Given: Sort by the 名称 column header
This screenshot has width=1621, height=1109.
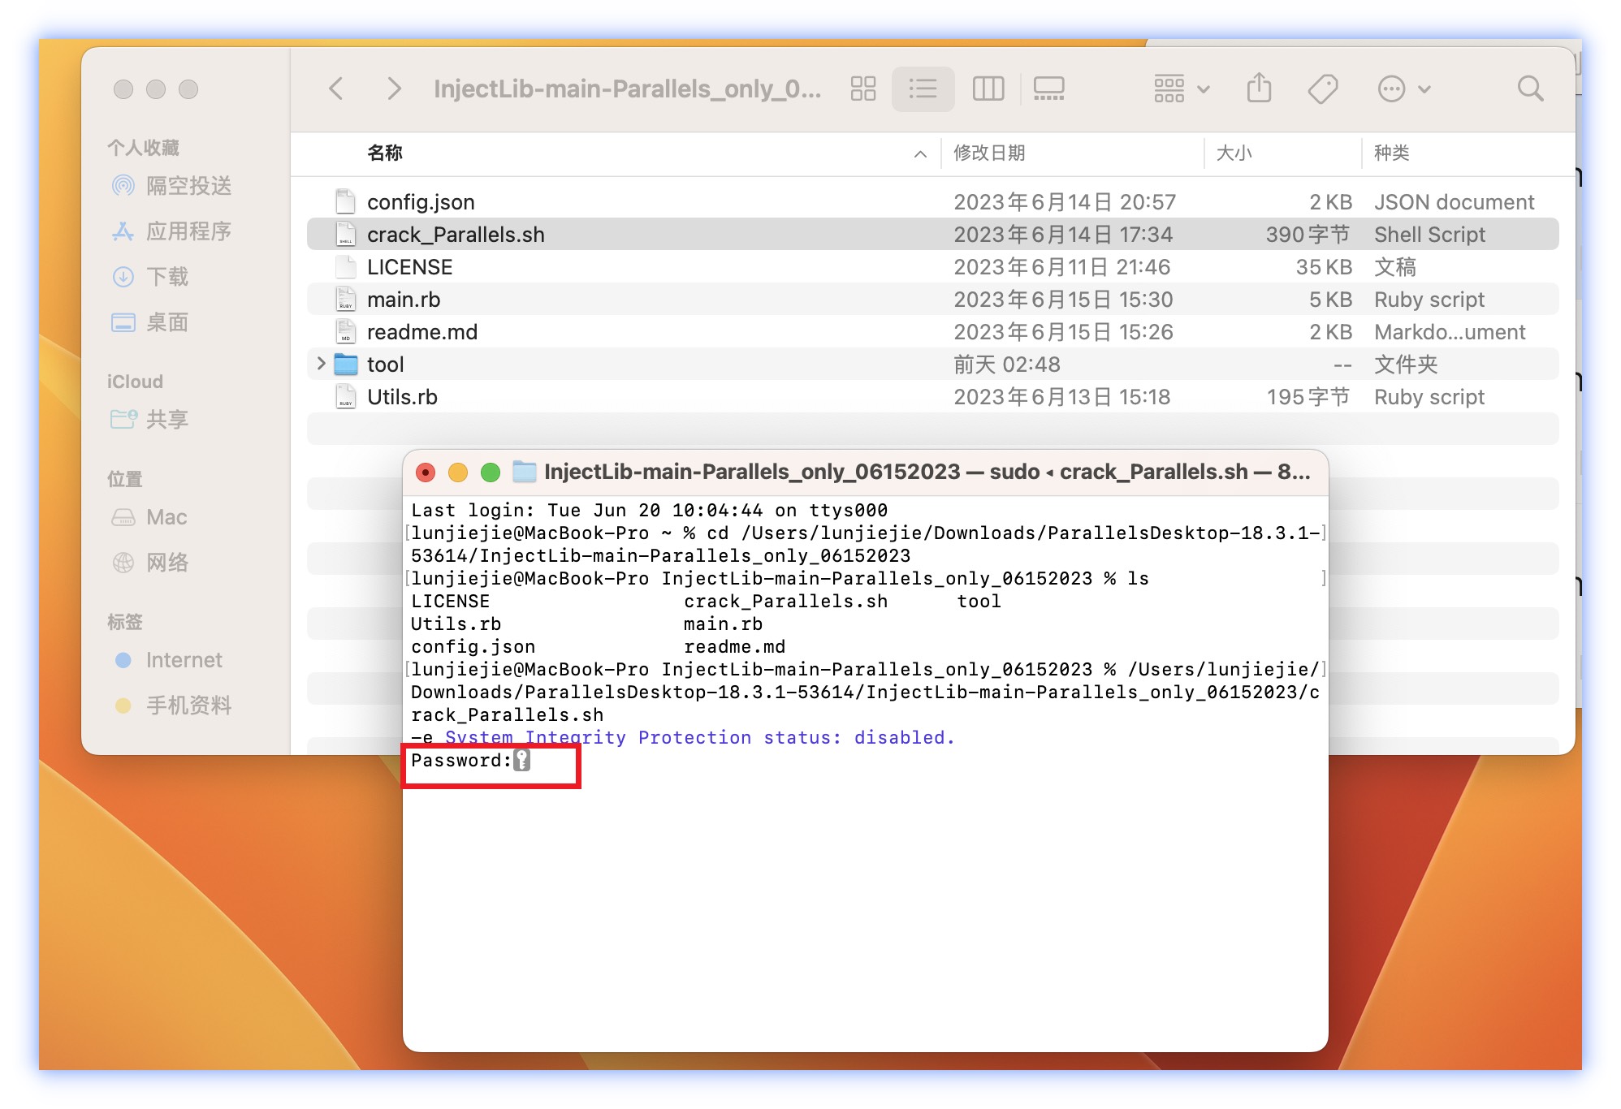Looking at the screenshot, I should [x=385, y=153].
